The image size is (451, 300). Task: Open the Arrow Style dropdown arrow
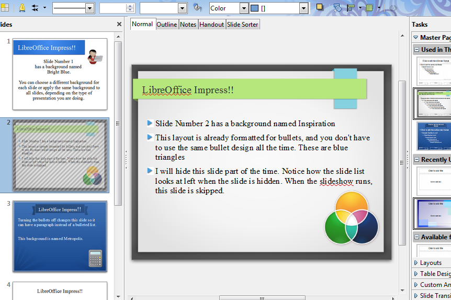pos(44,8)
